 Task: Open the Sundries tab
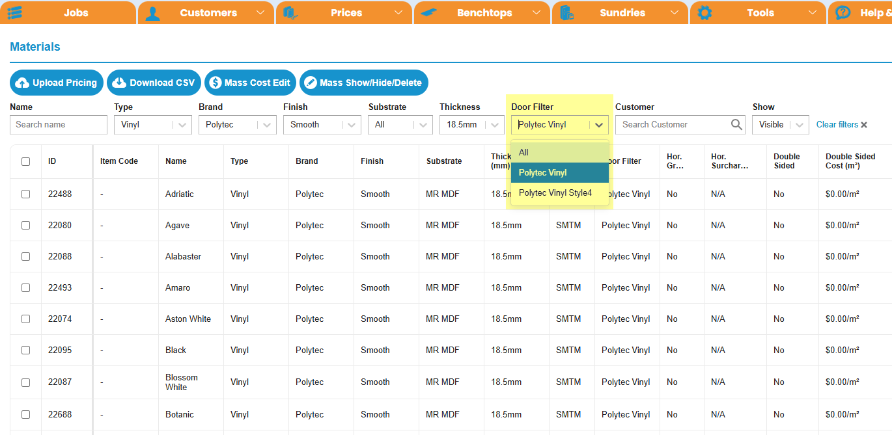coord(620,12)
